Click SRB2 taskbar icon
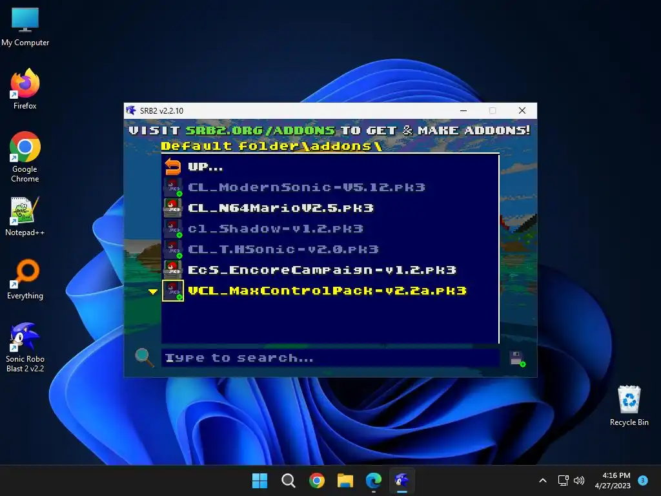Image resolution: width=661 pixels, height=496 pixels. click(x=402, y=480)
